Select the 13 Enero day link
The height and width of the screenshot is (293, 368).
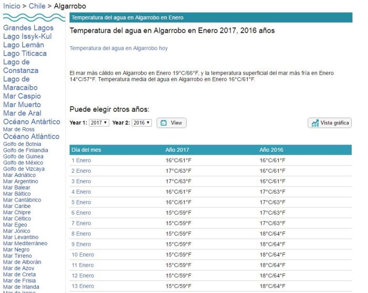83,286
